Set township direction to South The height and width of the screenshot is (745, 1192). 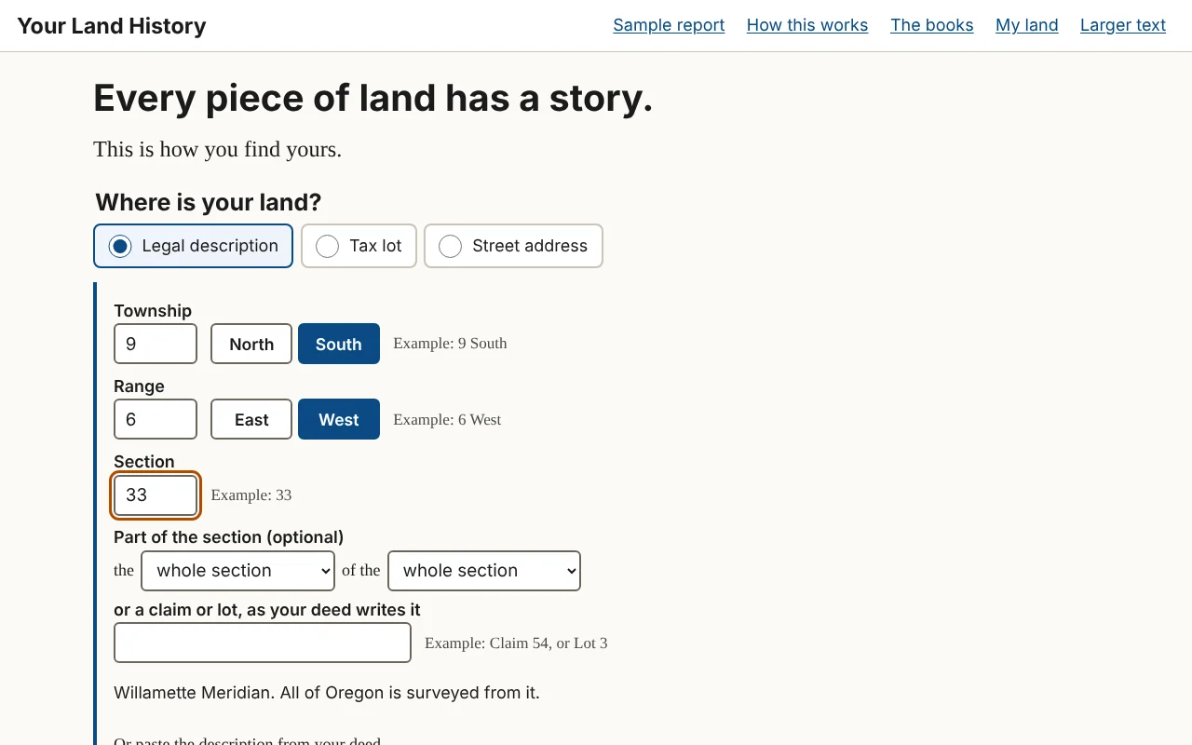[339, 344]
